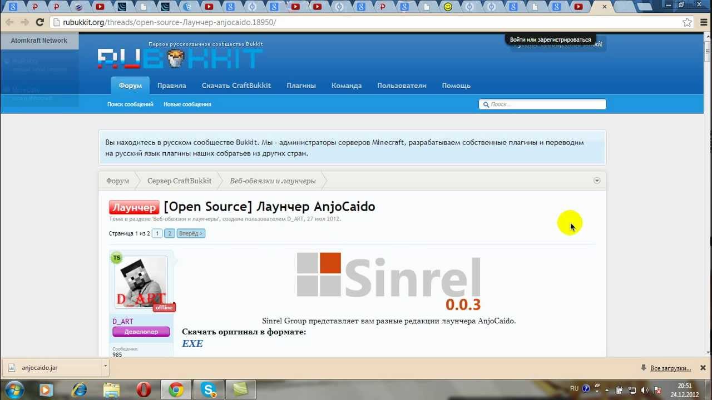Open D_ART's avatar image

(141, 282)
